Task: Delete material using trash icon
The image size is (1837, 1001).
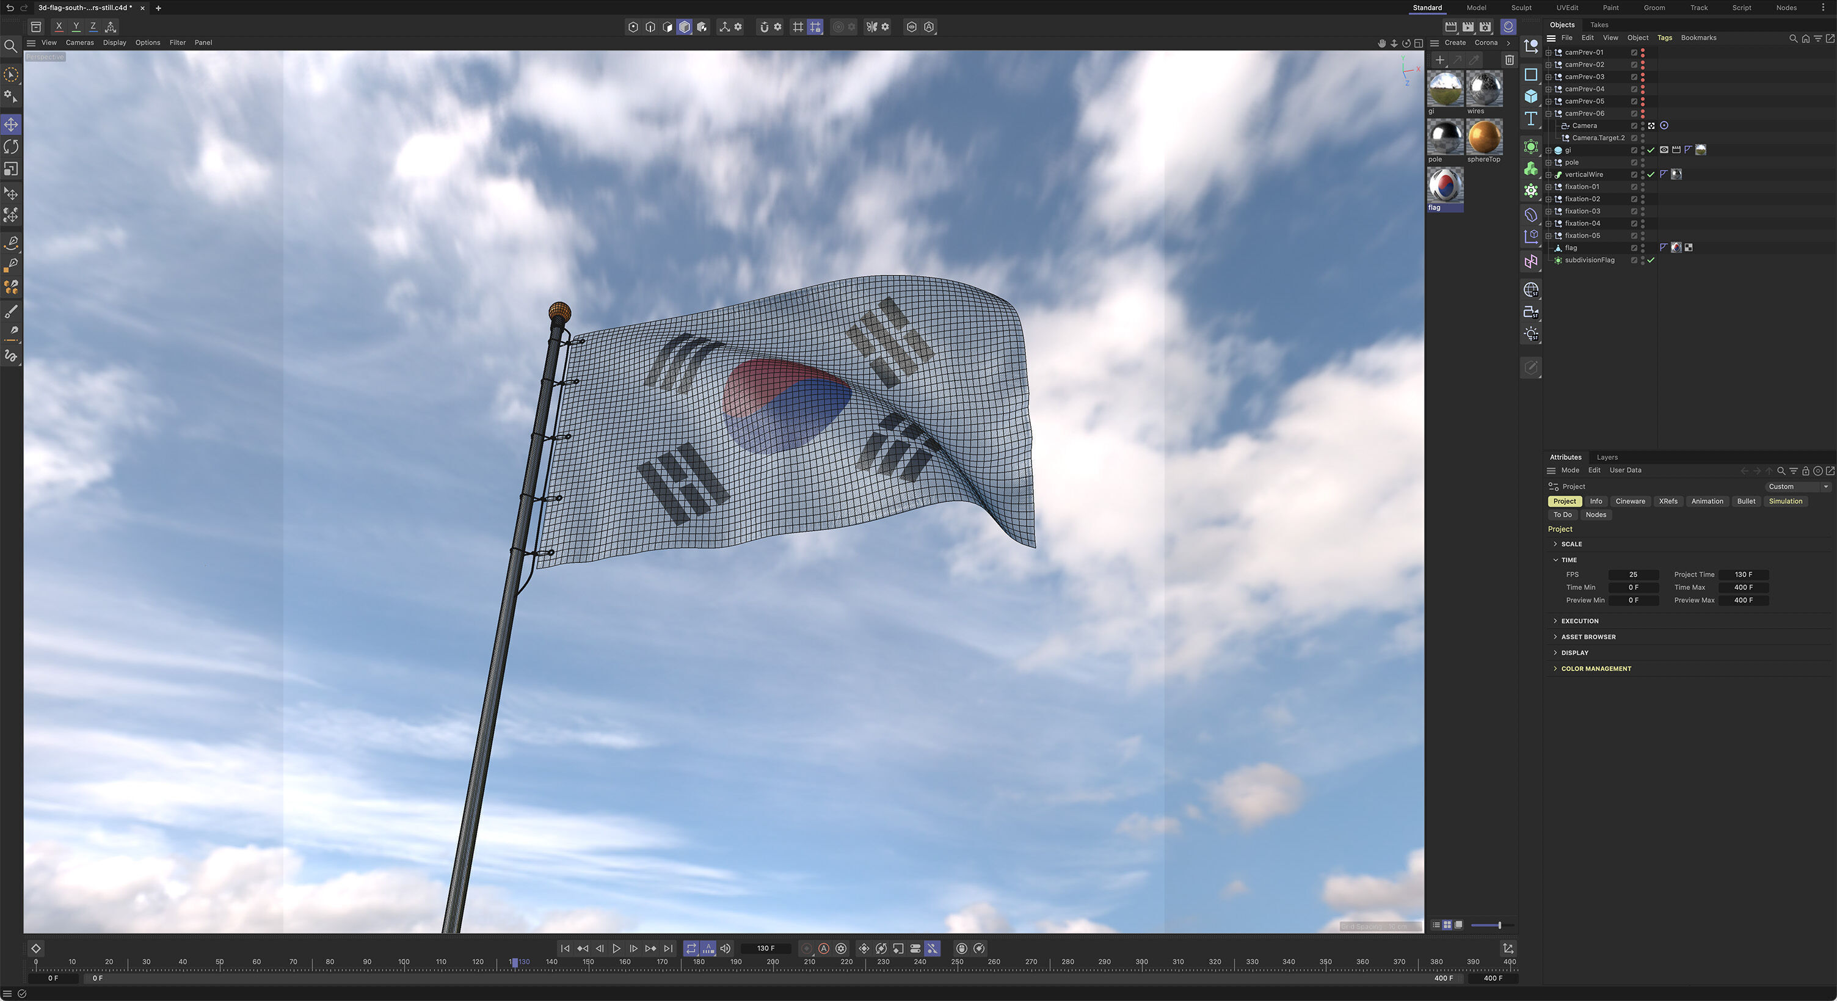Action: point(1509,60)
